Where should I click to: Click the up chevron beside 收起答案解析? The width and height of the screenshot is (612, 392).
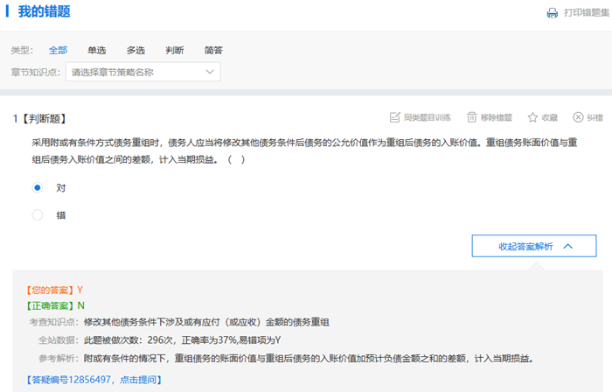pyautogui.click(x=567, y=247)
